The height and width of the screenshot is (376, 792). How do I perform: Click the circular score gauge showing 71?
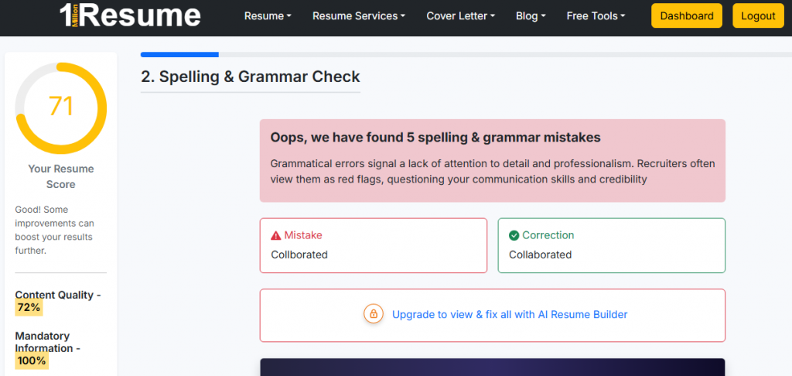tap(61, 108)
